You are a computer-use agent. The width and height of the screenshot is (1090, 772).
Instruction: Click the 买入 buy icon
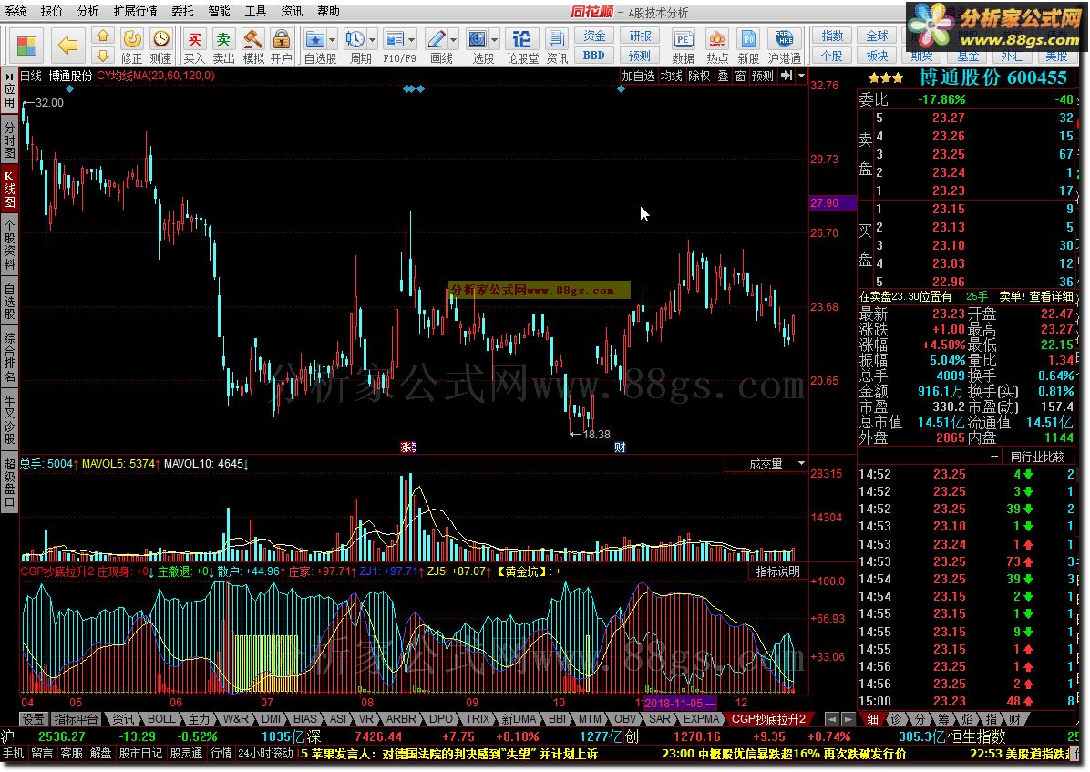coord(195,46)
